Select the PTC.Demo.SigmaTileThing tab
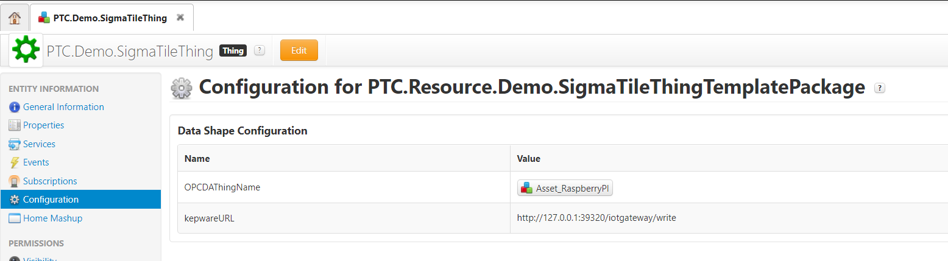Screen dimensions: 948x261 pos(111,18)
